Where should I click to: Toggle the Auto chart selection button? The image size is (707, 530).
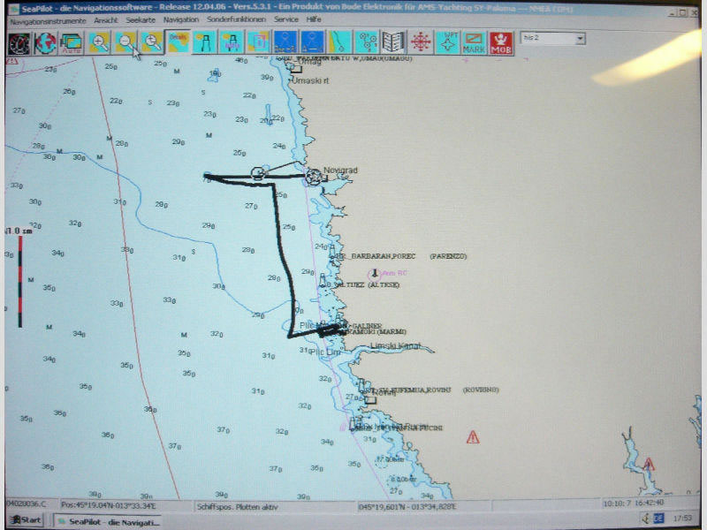(72, 42)
